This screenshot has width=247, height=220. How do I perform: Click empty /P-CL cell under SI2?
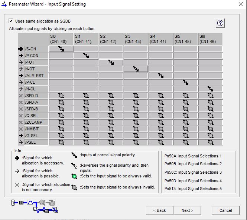[x=111, y=82]
